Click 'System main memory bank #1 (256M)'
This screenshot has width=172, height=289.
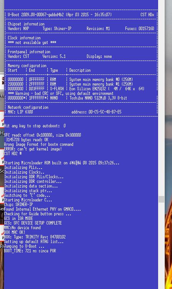(101, 84)
